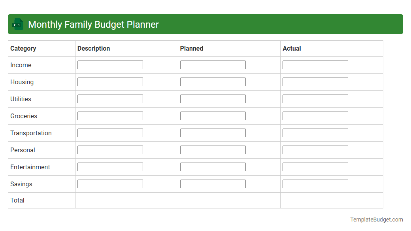This screenshot has width=411, height=231.
Task: Click the Savings actual amount field
Action: click(x=315, y=184)
